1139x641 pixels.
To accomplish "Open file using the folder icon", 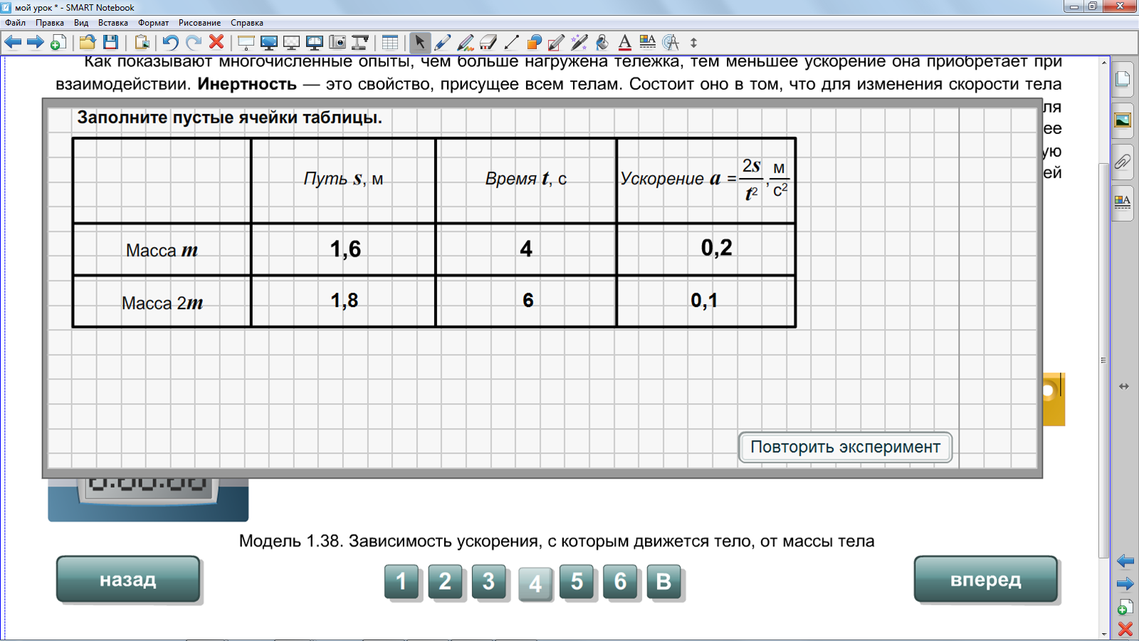I will click(88, 43).
